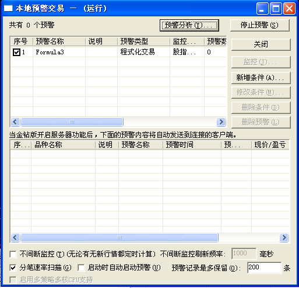Add a condition via 新增条件(A)

pyautogui.click(x=261, y=78)
